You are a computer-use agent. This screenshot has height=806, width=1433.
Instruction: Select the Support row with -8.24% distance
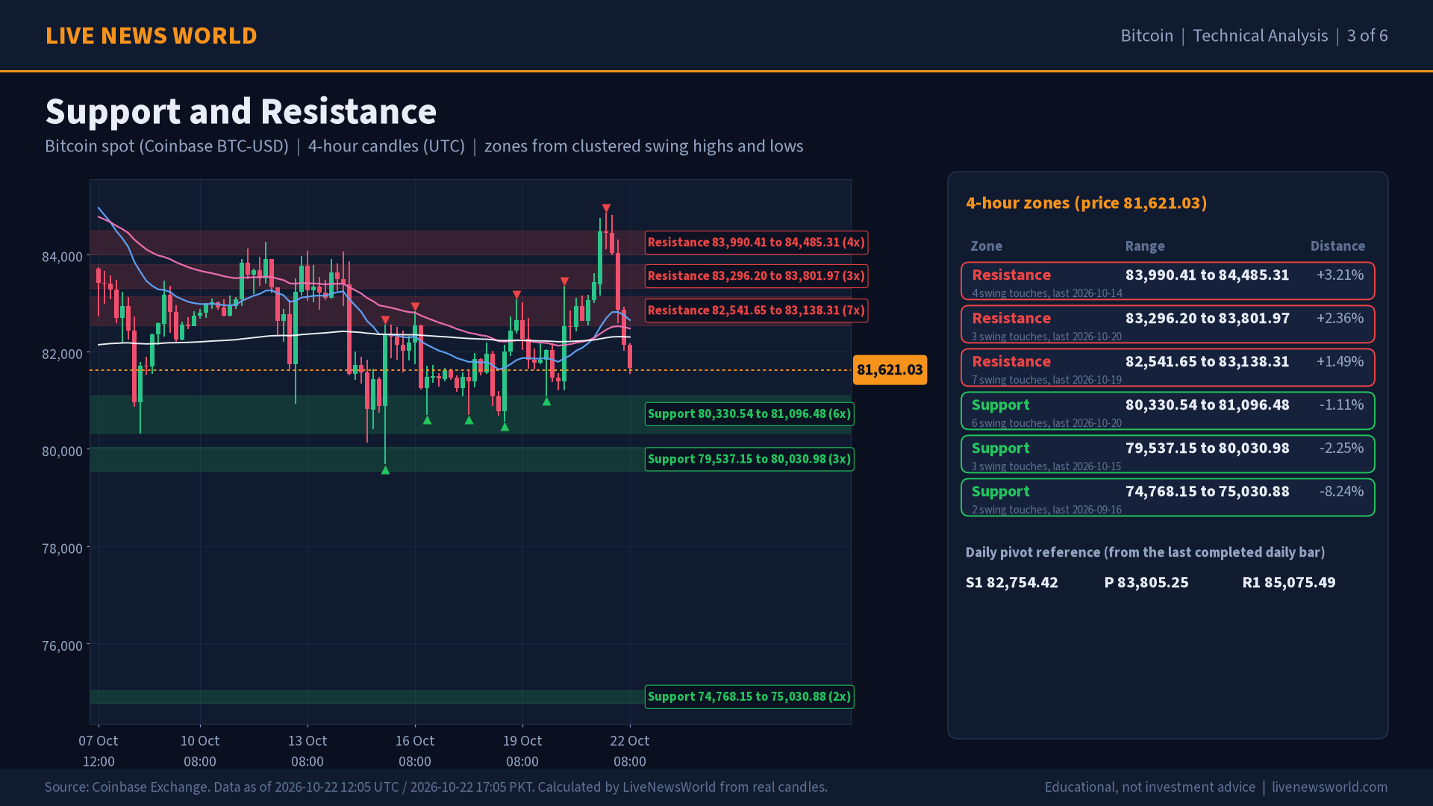point(1167,498)
